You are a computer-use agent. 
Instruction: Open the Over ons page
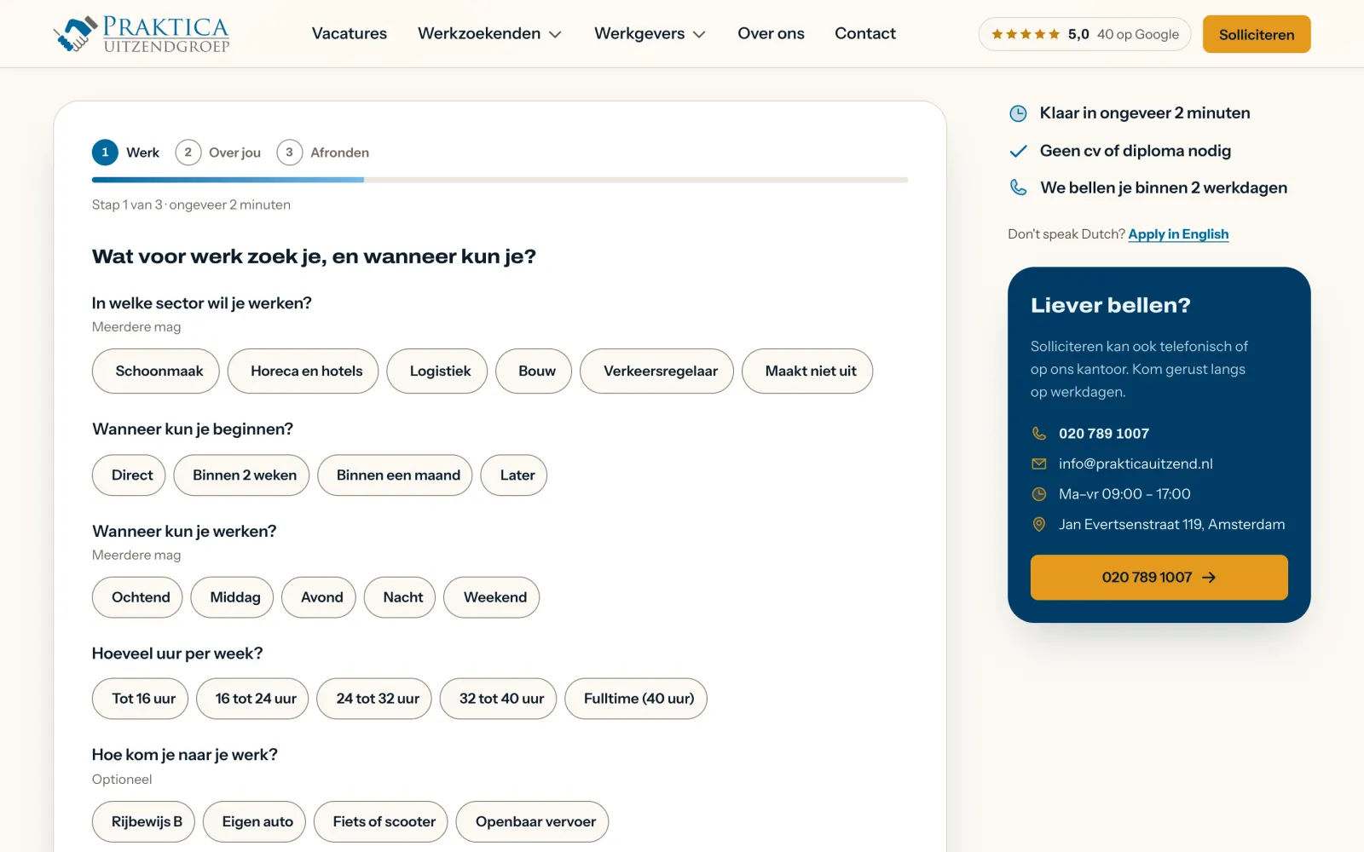[x=771, y=34]
